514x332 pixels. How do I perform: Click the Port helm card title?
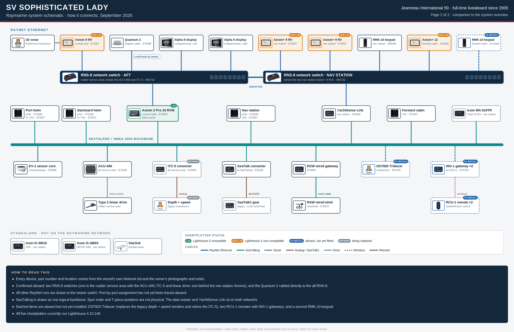coord(33,110)
